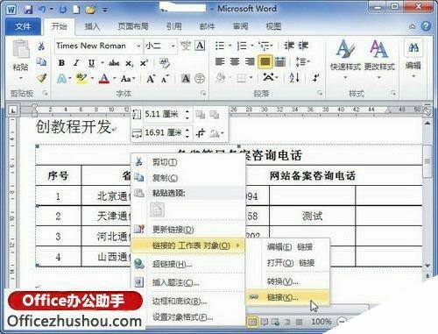Click the Redo icon in title bar
The height and width of the screenshot is (334, 438).
tap(62, 10)
